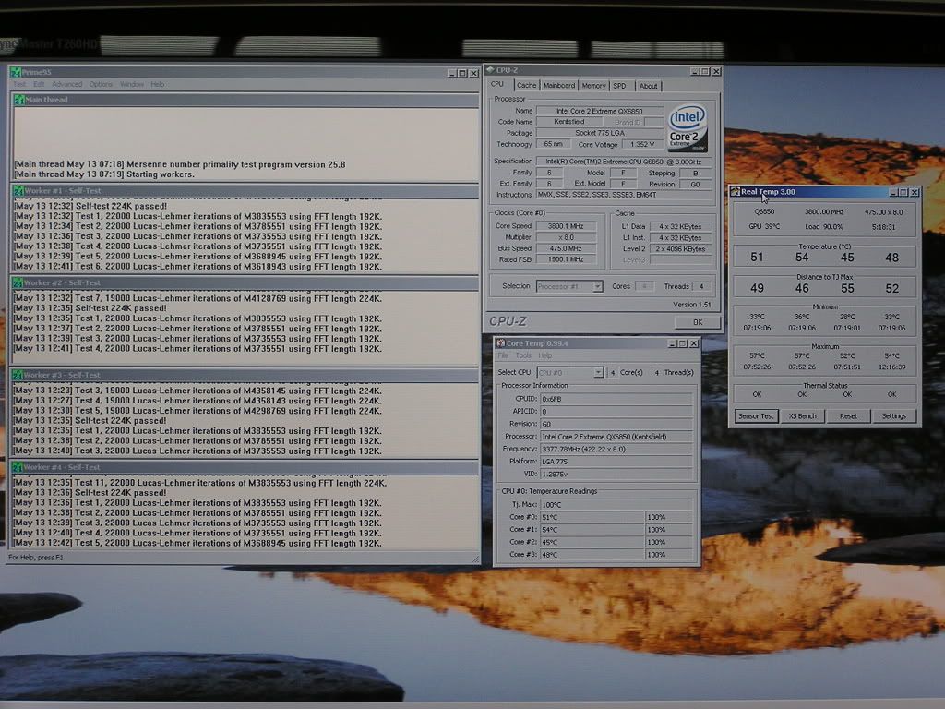Click the Worker #3 Test 3 M3735553 192K line

point(197,451)
